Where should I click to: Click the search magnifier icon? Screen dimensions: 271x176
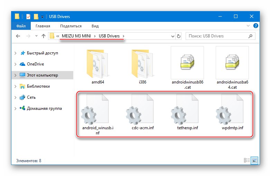click(x=250, y=36)
